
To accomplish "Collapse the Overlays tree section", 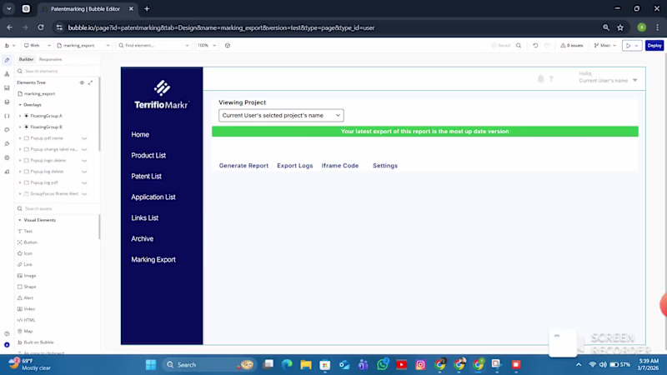I will pyautogui.click(x=19, y=105).
